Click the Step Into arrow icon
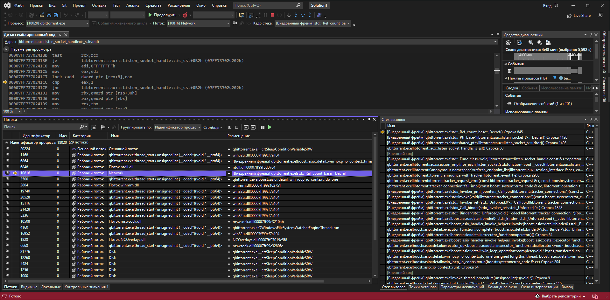The image size is (610, 300). (x=296, y=15)
